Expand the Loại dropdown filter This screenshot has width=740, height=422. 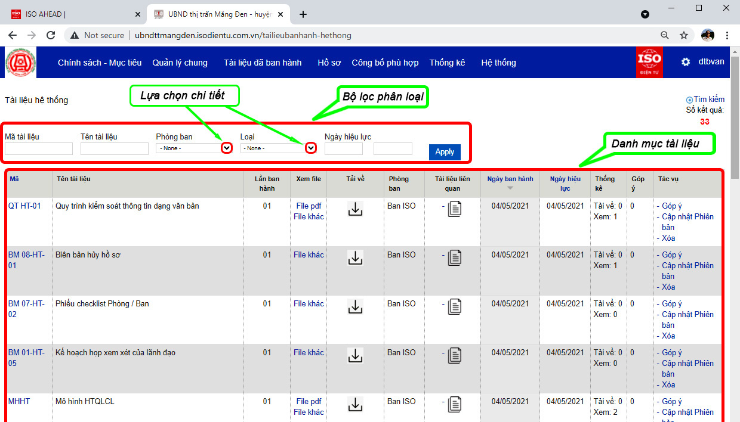[x=310, y=148]
